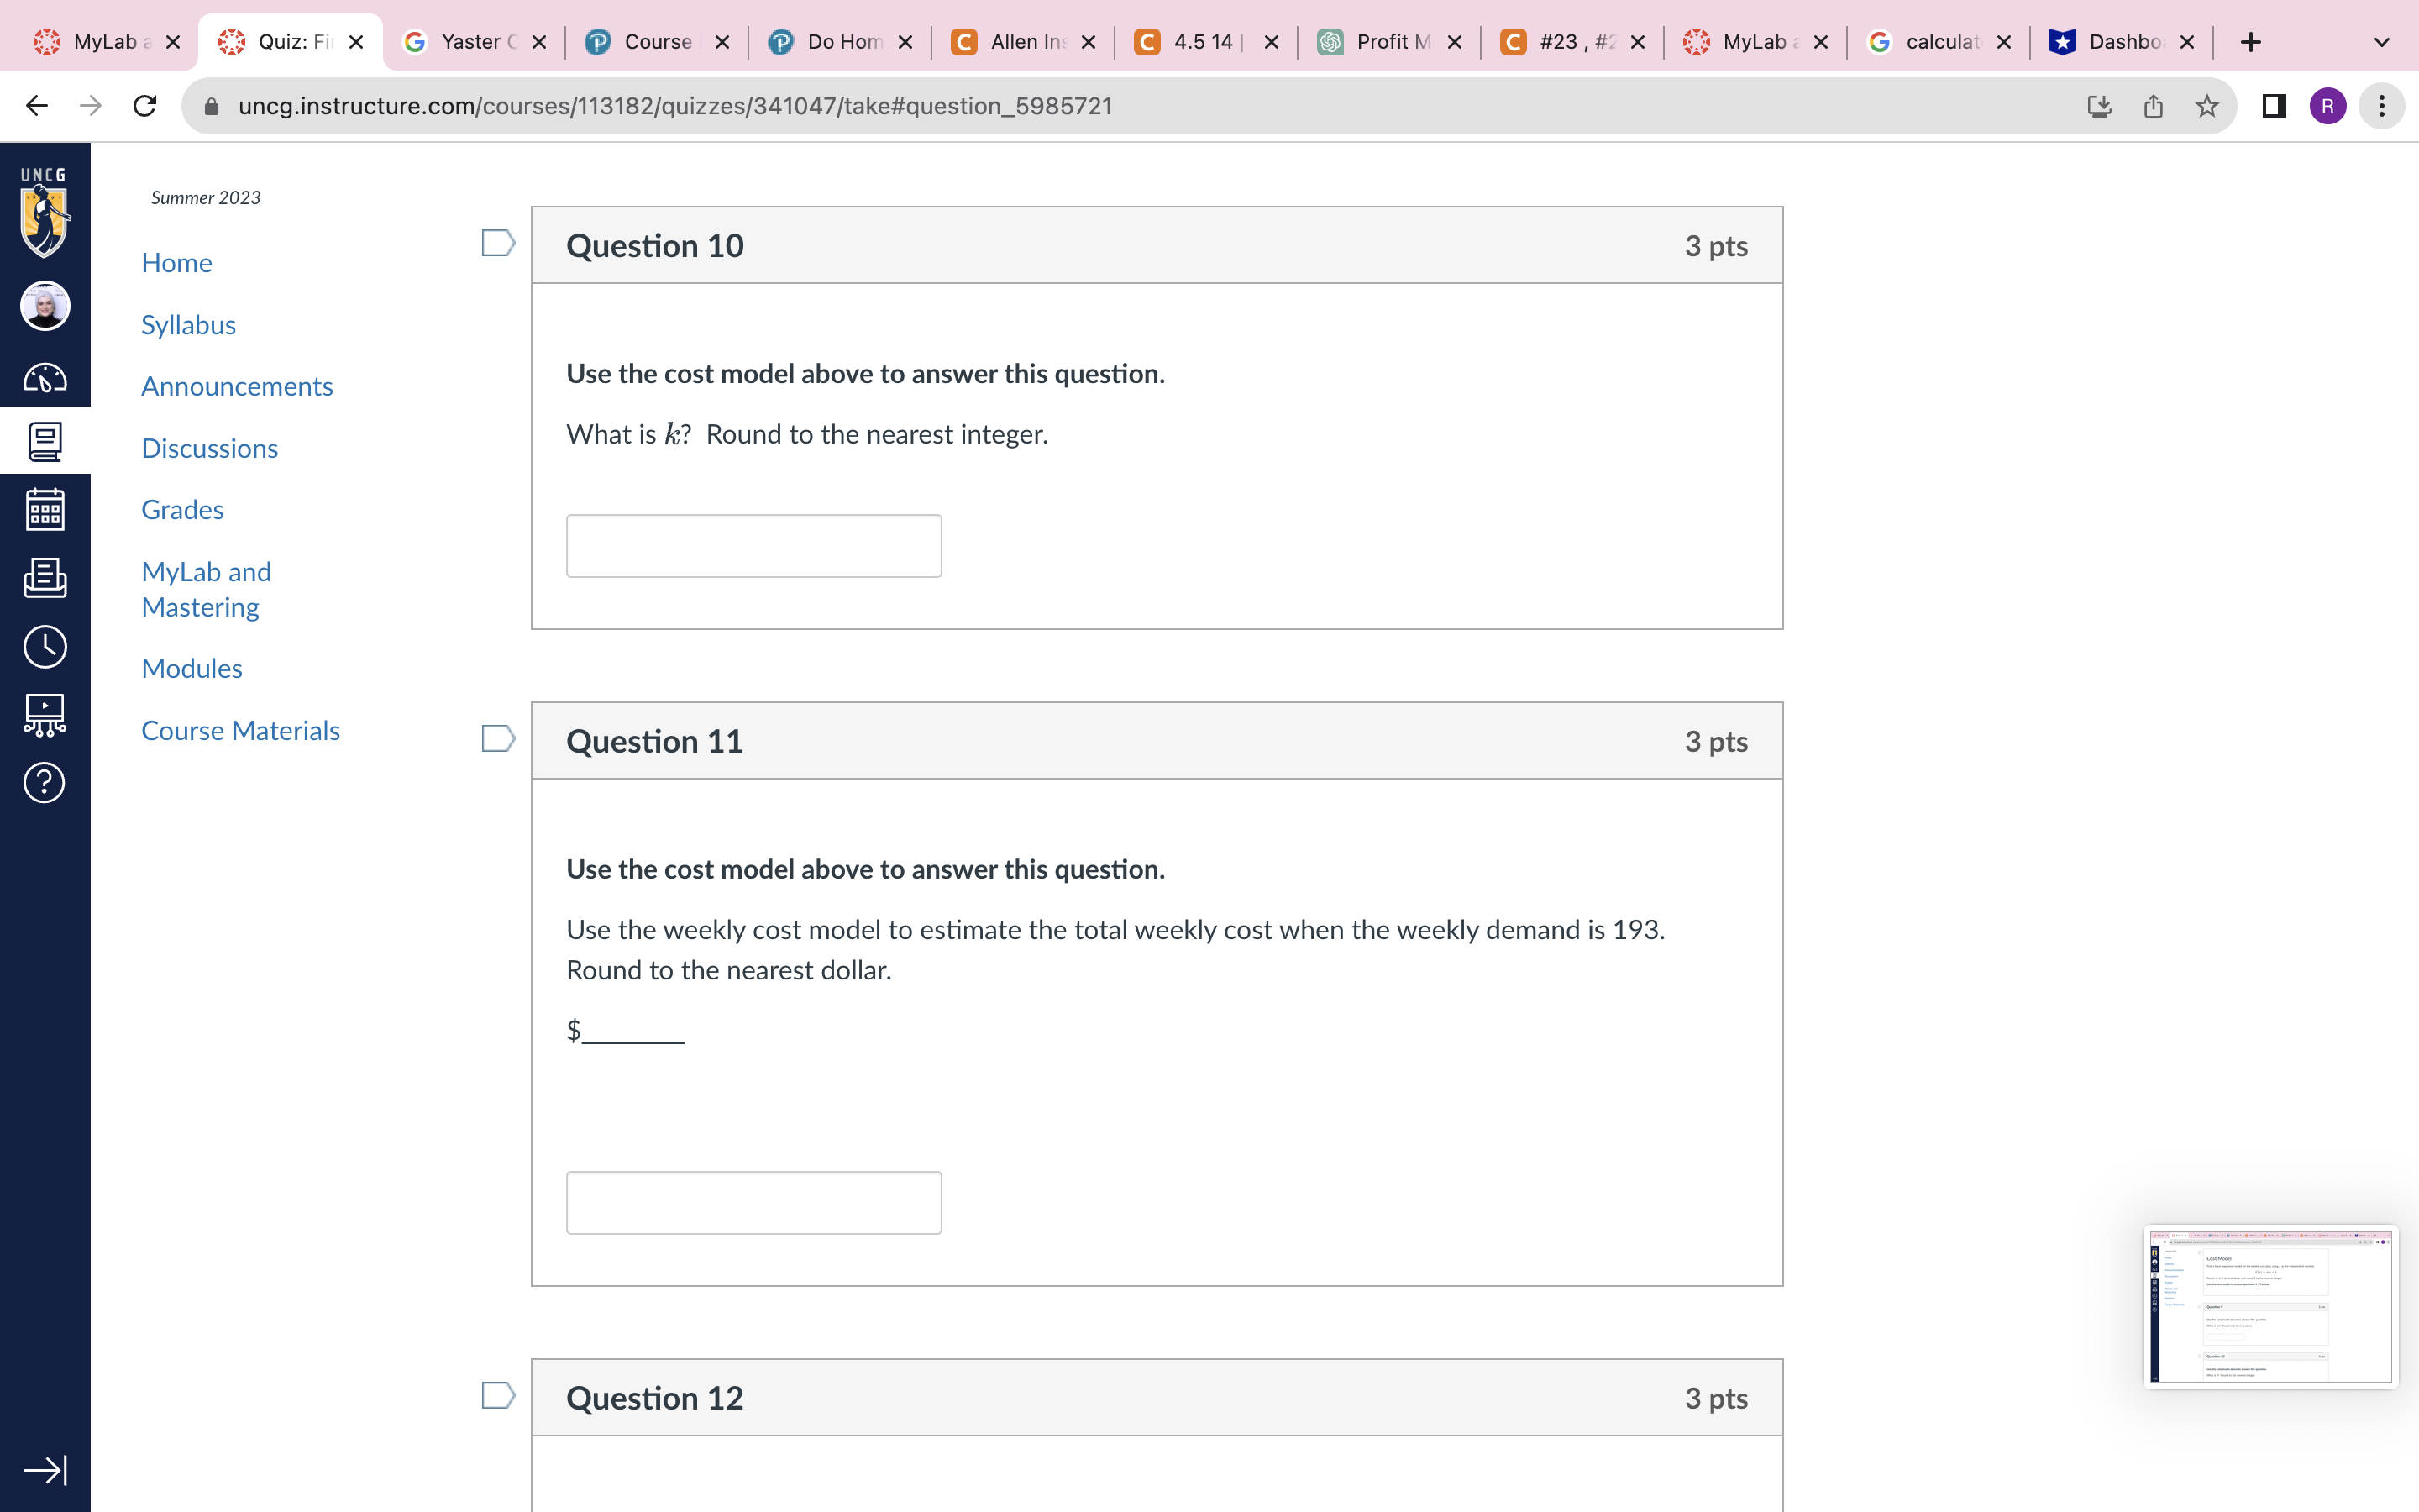Screen dimensions: 2419x1512
Task: Open the Account profile avatar
Action: click(x=45, y=306)
